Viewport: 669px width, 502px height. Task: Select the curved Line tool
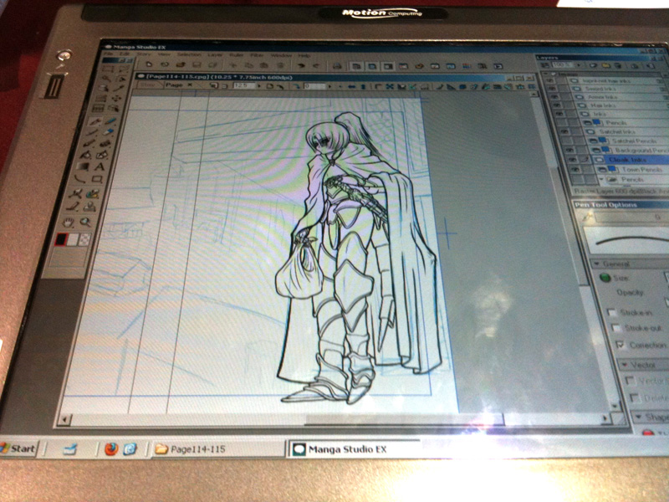[x=80, y=179]
